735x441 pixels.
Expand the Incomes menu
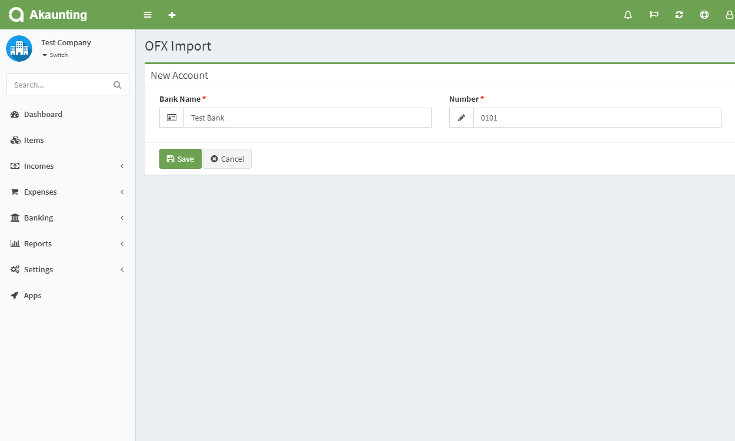tap(68, 166)
